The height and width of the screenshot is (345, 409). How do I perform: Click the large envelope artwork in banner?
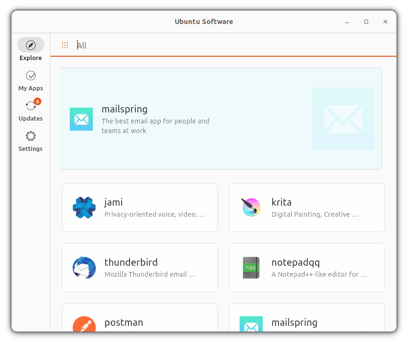point(343,119)
